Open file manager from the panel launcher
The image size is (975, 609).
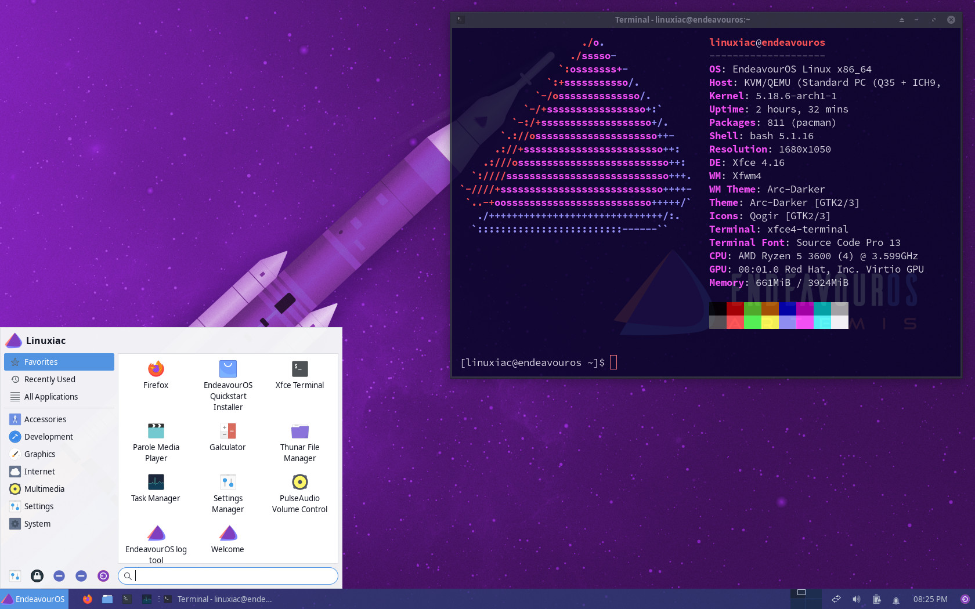pyautogui.click(x=107, y=599)
